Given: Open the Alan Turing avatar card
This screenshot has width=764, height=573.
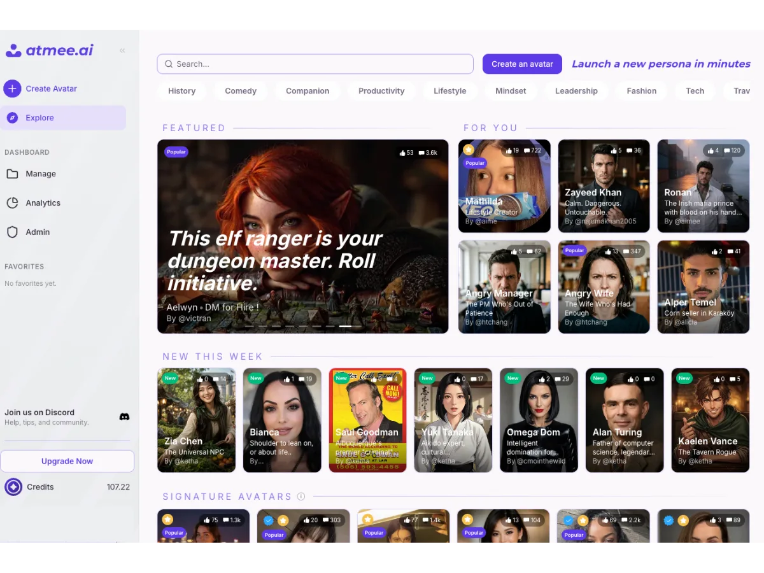Looking at the screenshot, I should click(625, 420).
